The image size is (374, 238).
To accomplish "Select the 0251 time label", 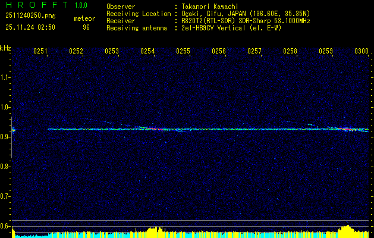I will [40, 51].
